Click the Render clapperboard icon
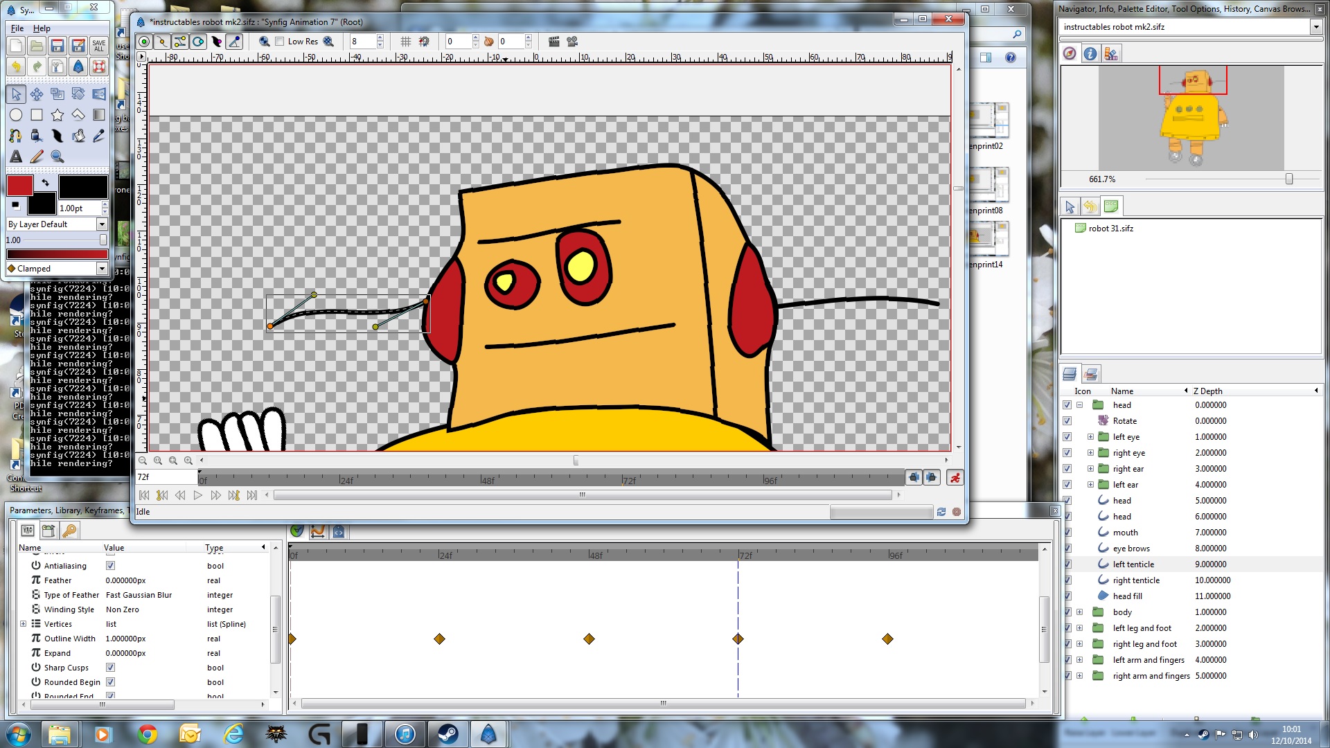 [x=554, y=42]
